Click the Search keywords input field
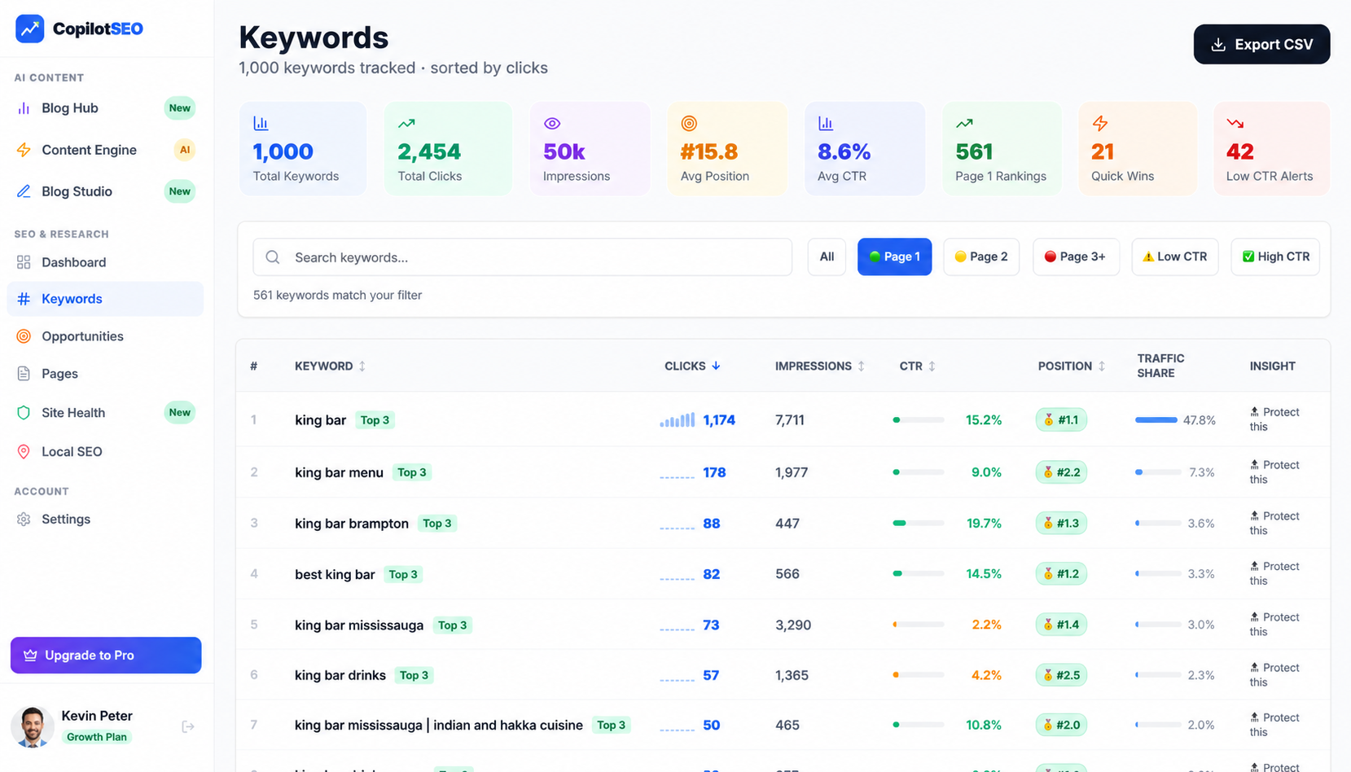Screen dimensions: 1351x772 [523, 257]
